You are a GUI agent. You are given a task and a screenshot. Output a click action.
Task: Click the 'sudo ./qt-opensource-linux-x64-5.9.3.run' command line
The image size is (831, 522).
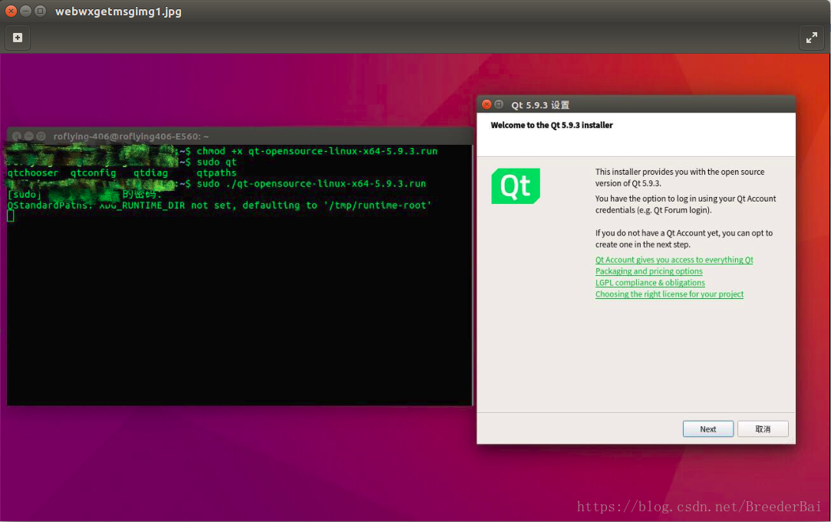[311, 184]
